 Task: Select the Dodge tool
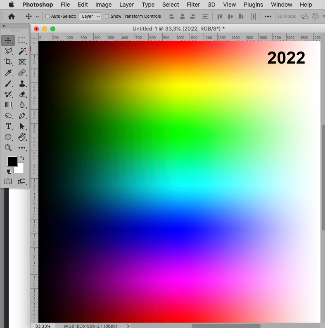tap(8, 116)
